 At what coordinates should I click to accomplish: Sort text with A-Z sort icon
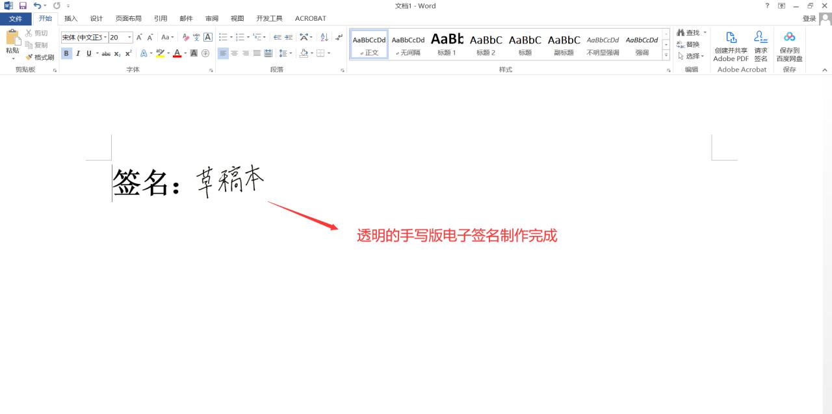324,37
